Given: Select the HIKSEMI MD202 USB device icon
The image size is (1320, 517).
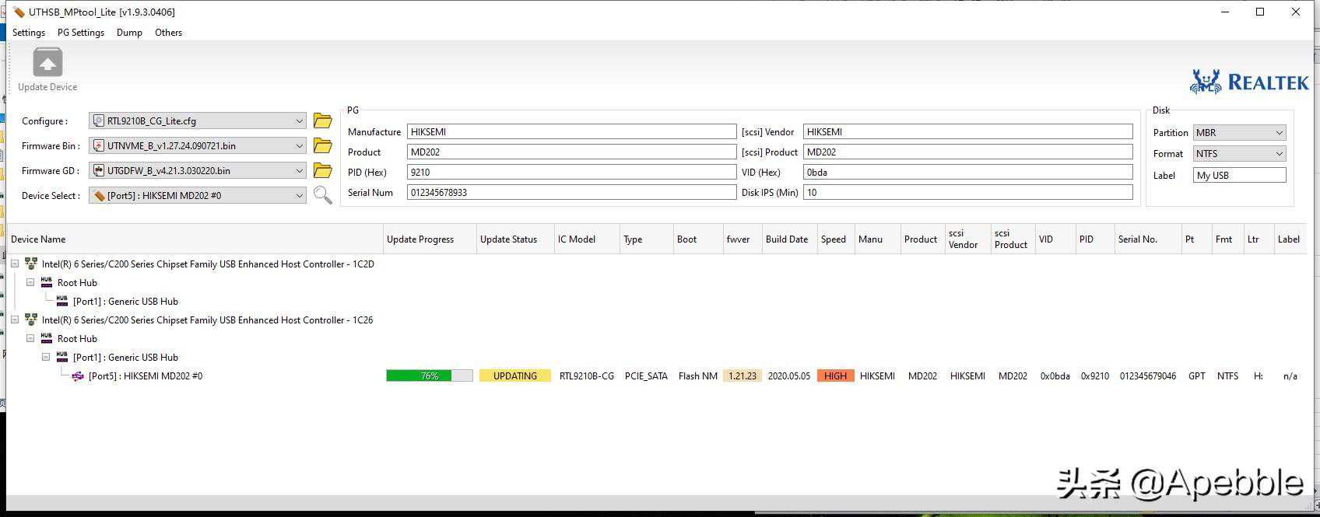Looking at the screenshot, I should (78, 376).
